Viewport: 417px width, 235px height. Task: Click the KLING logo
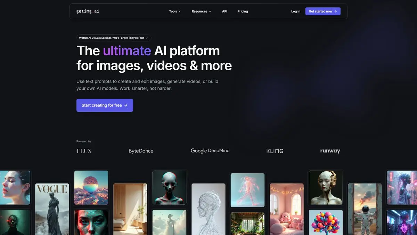275,151
